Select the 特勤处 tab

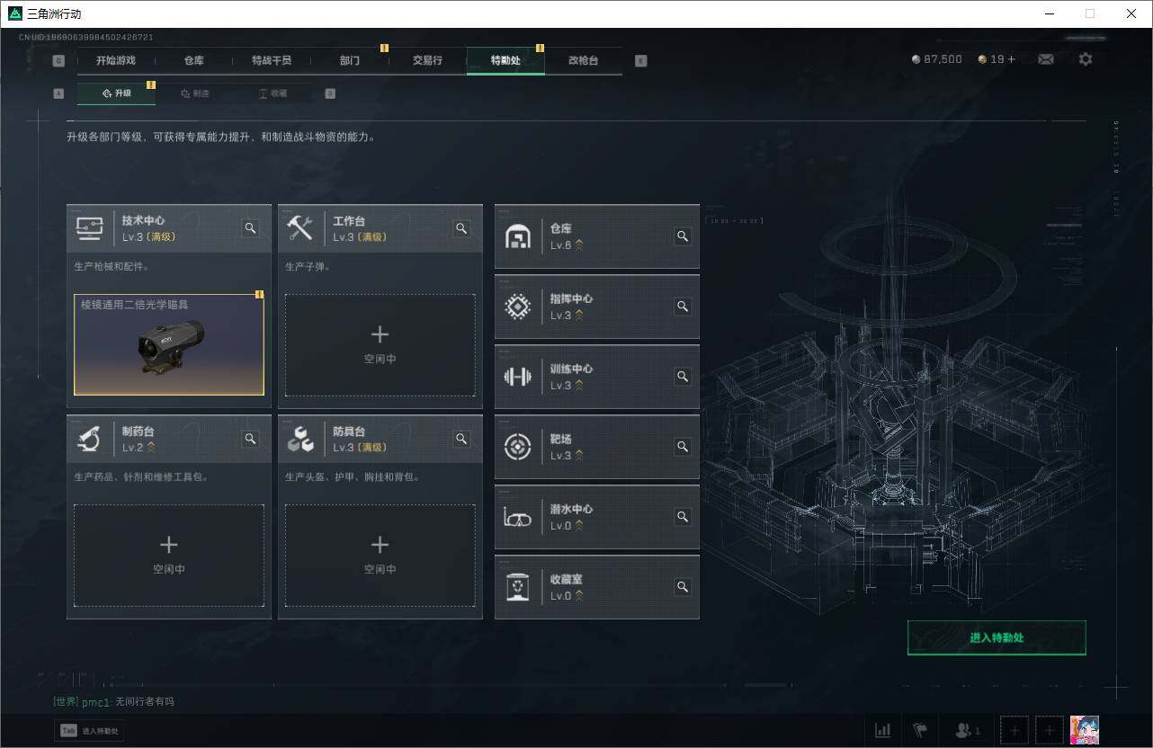click(505, 60)
